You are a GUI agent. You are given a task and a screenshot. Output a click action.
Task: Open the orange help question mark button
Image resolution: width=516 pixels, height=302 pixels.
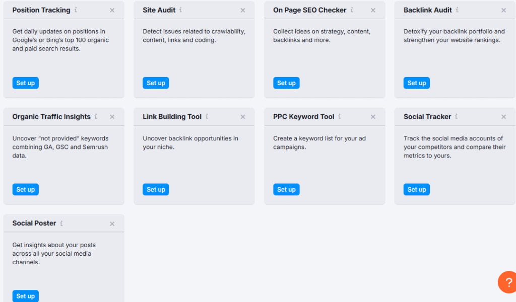[507, 282]
